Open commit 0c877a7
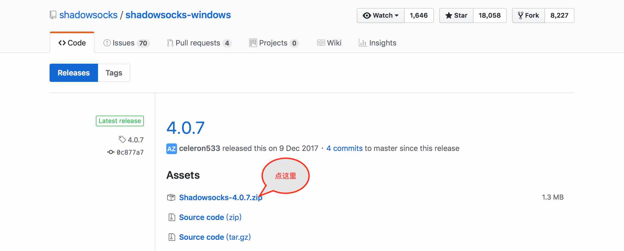The width and height of the screenshot is (624, 251). click(x=130, y=152)
